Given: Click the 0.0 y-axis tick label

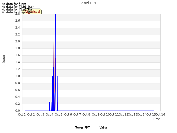Looking at the screenshot, I should [x=17, y=111].
